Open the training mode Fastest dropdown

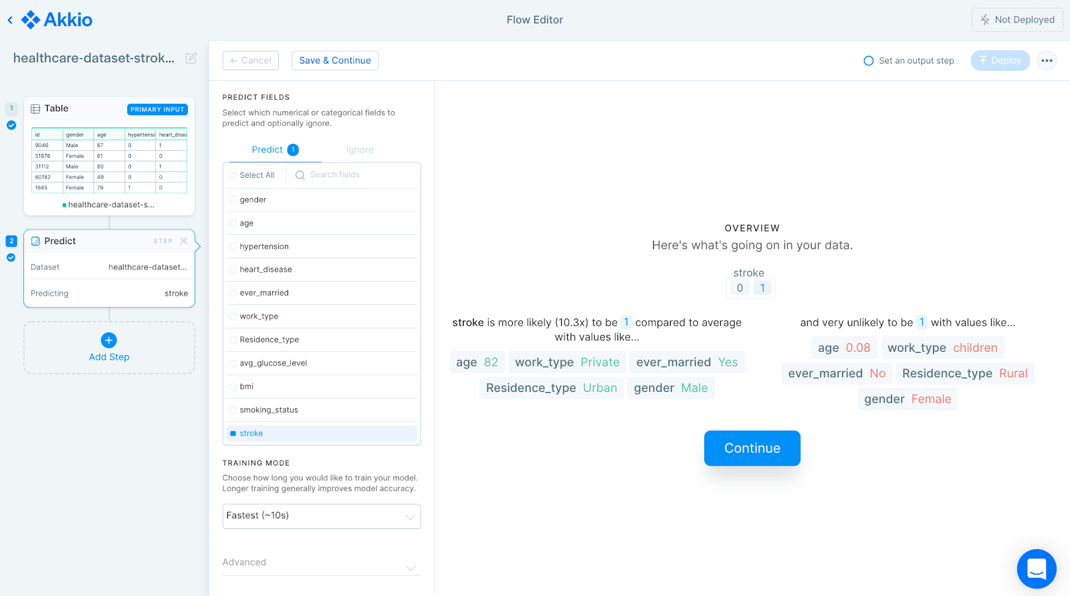point(322,516)
